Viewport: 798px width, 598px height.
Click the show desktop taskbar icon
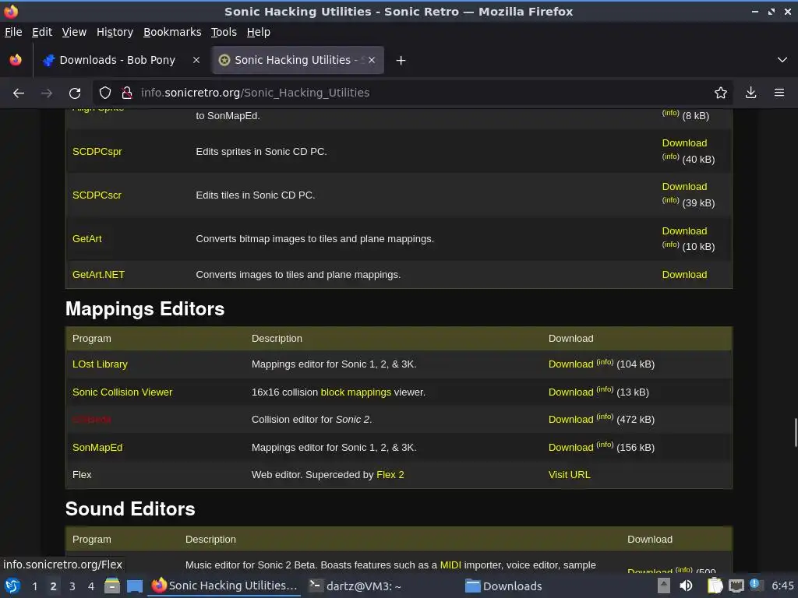pos(135,586)
